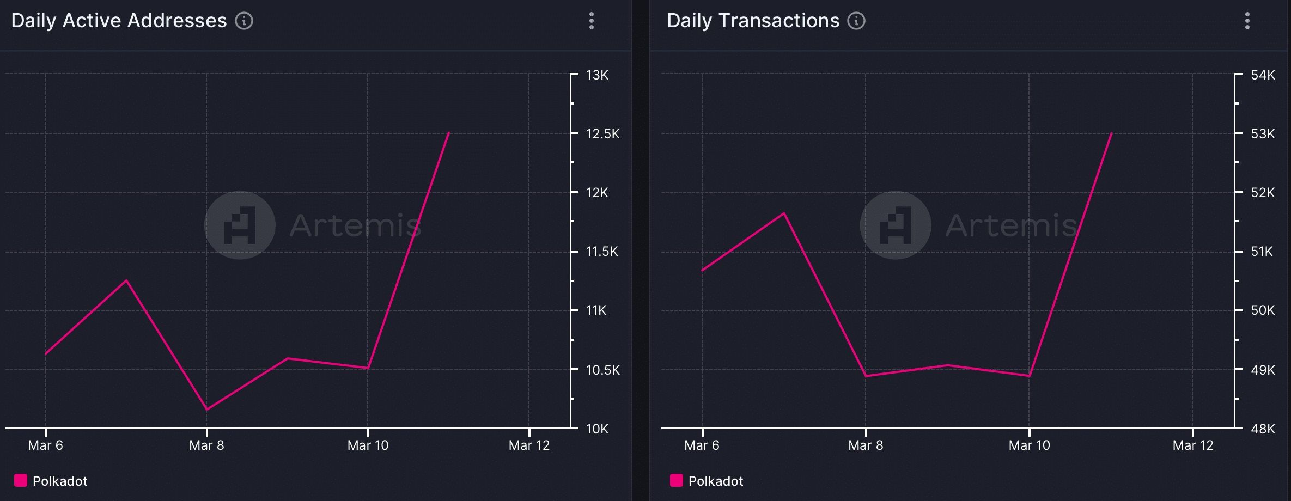Click the pink Polkadot color swatch in left legend

(21, 481)
